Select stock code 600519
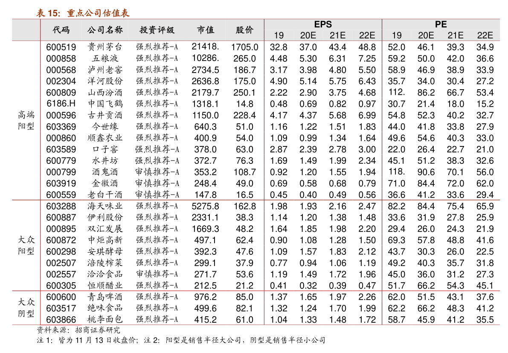 pyautogui.click(x=61, y=47)
